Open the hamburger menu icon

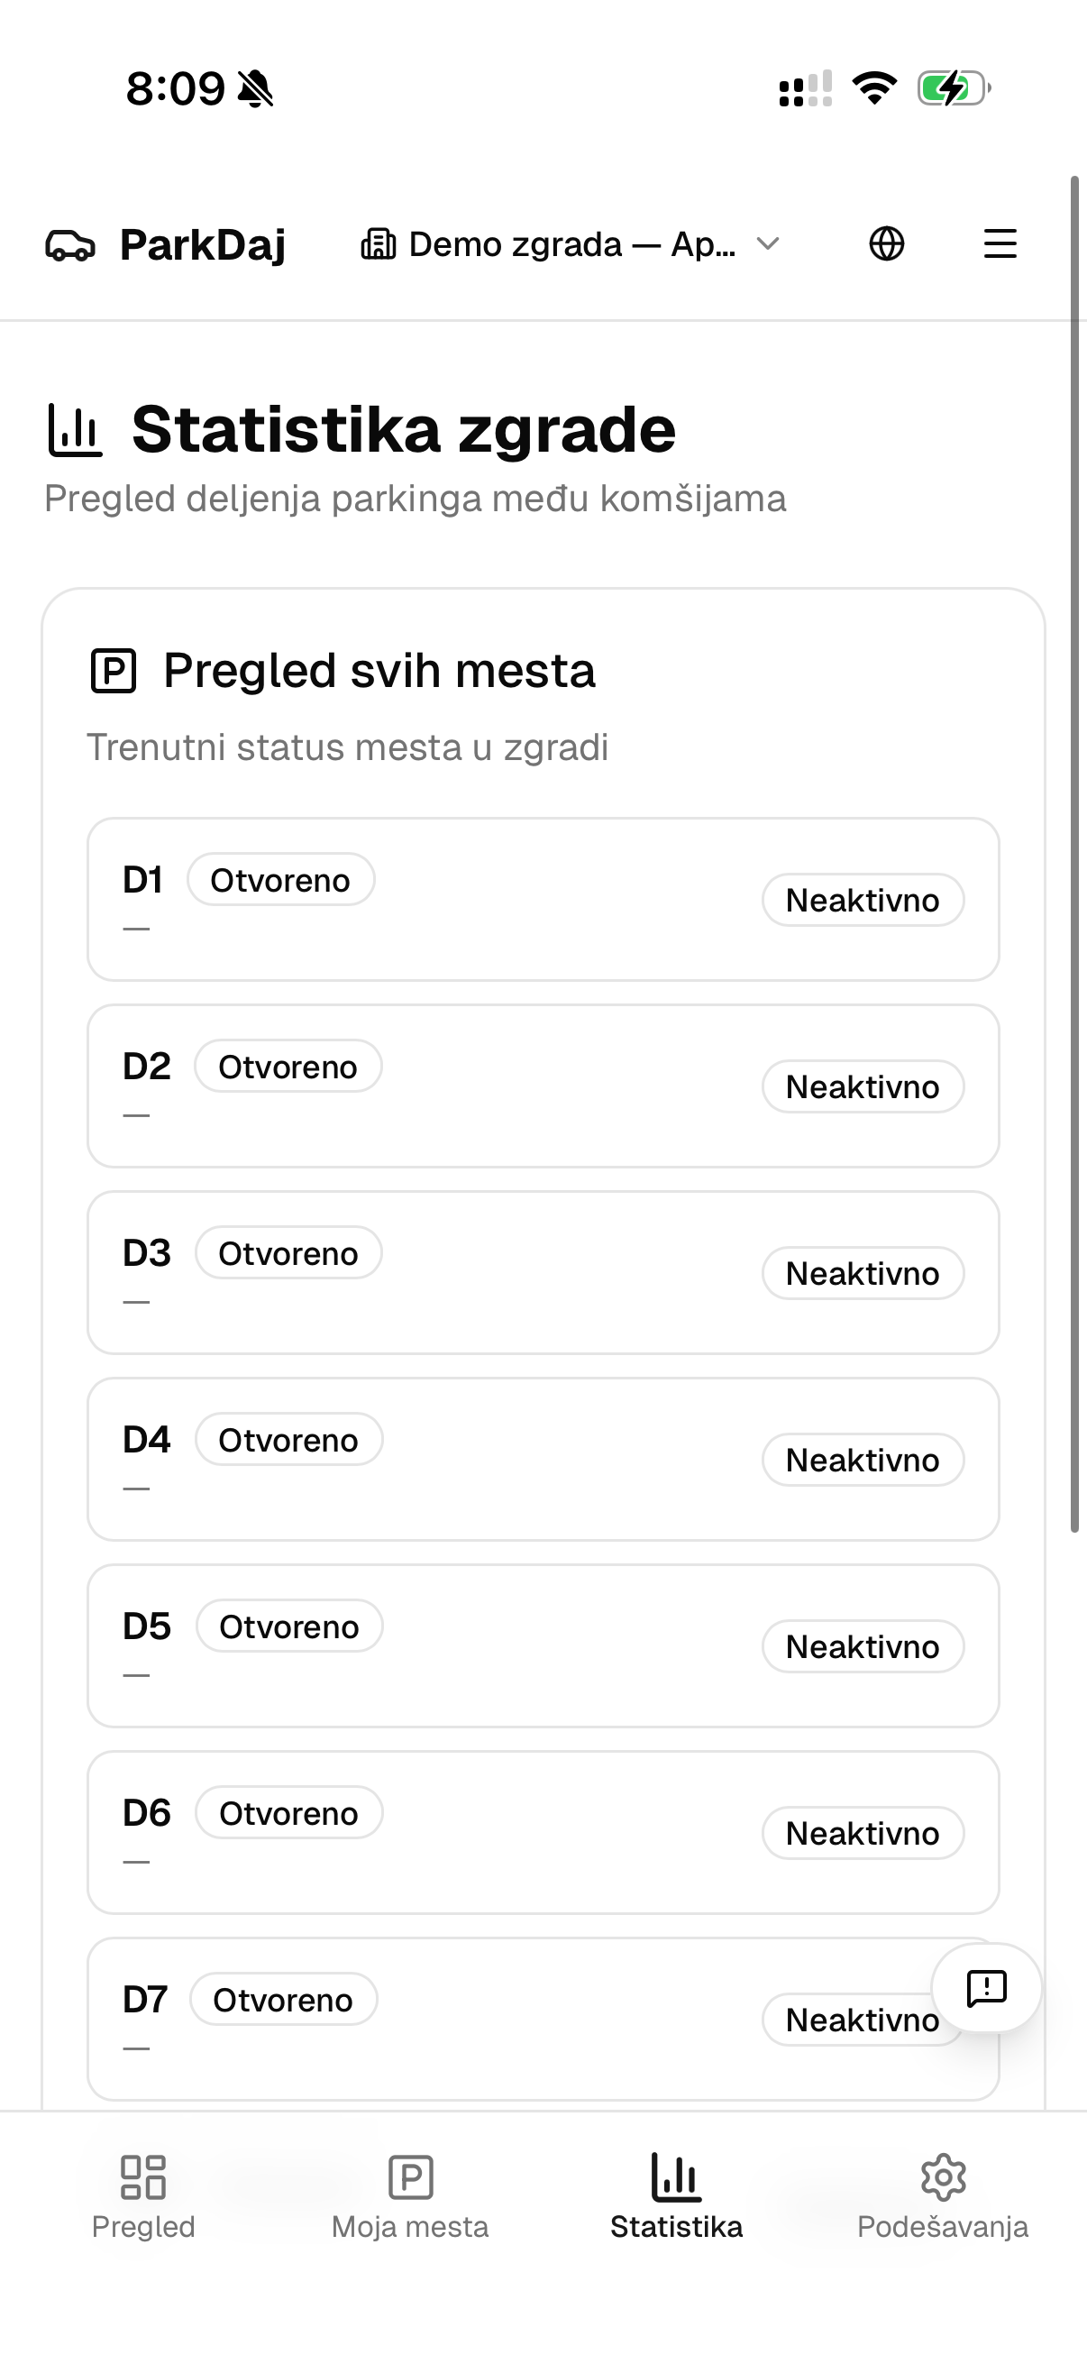click(x=1000, y=244)
